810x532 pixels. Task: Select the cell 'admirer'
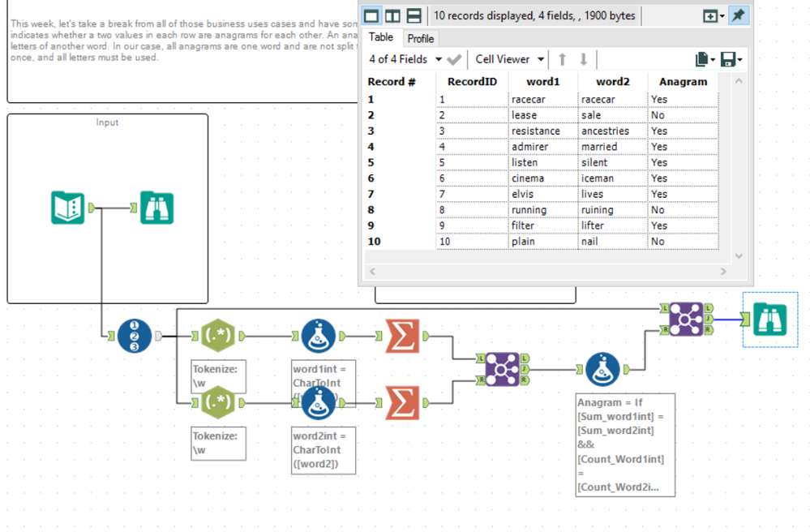point(543,147)
